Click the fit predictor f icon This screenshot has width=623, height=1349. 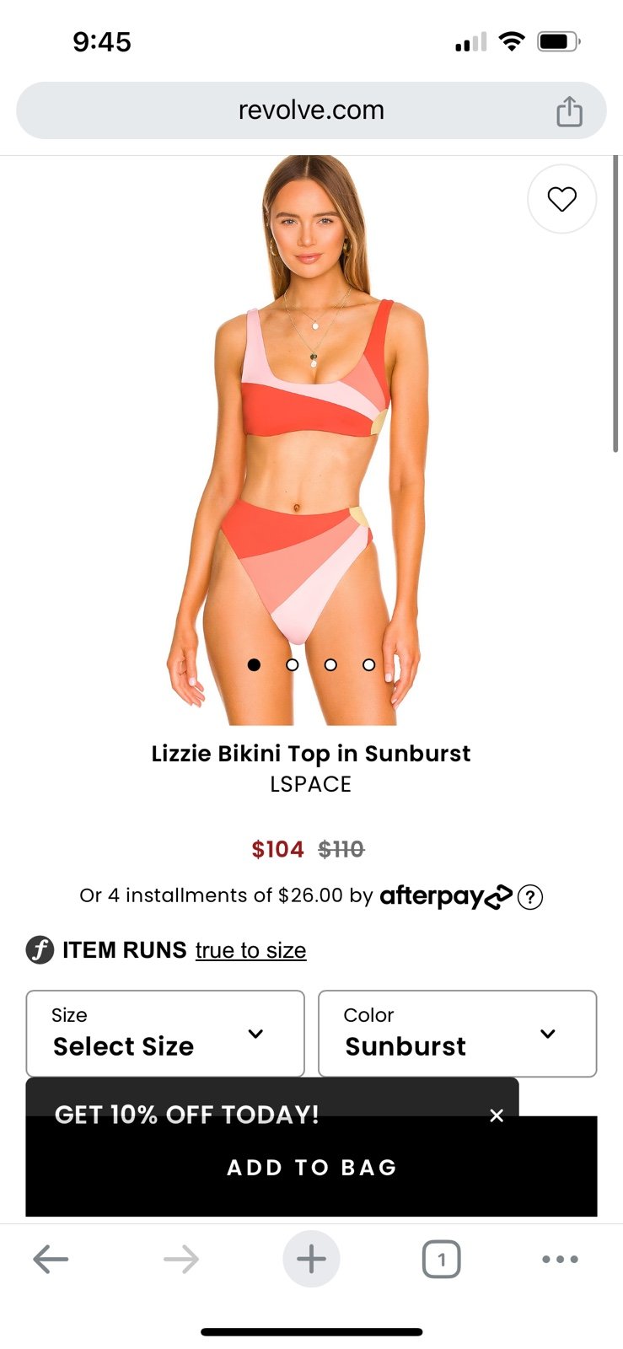click(x=40, y=950)
